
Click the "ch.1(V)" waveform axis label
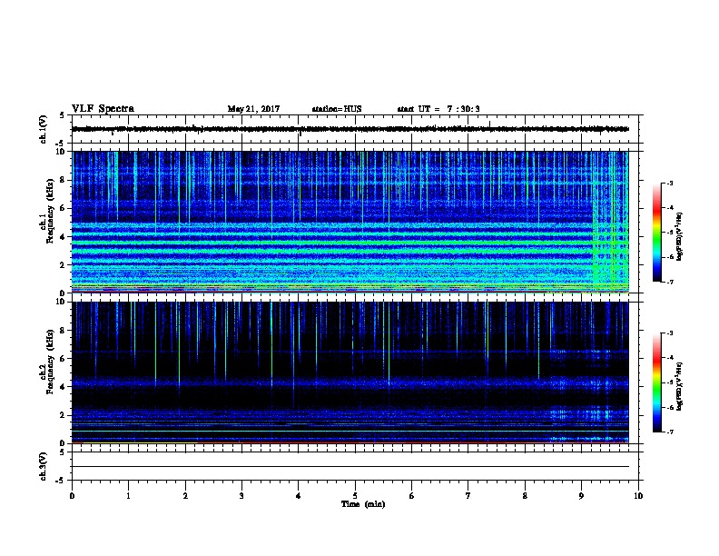(x=43, y=129)
